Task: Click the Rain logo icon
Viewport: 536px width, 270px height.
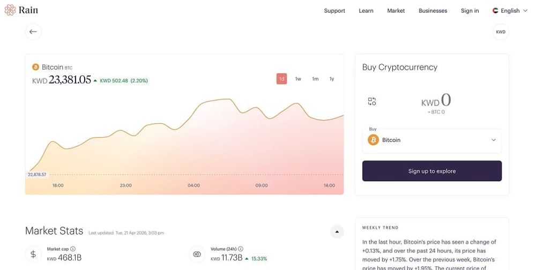Action: coord(10,10)
